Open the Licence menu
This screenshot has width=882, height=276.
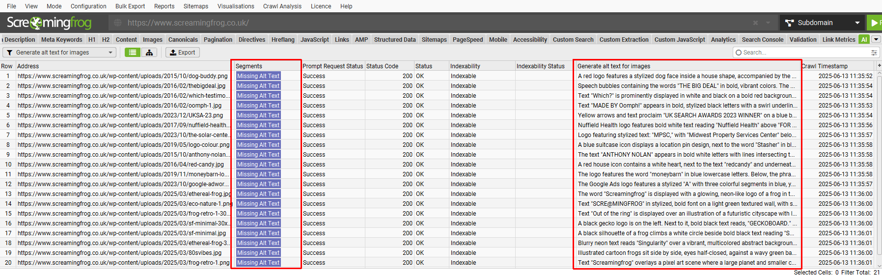tap(321, 6)
